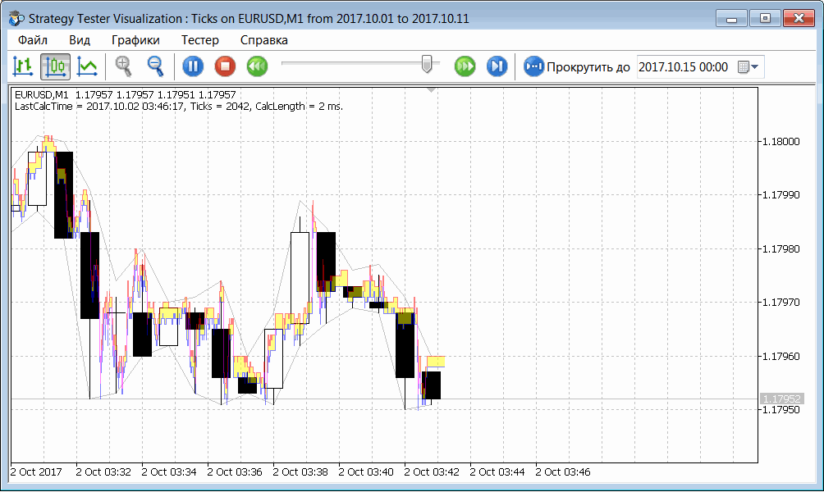Click the 2 Oct 03:36 time label
The image size is (824, 492).
tap(235, 472)
